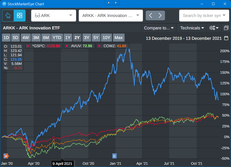Go to the previous stock arrow

[x=151, y=15]
